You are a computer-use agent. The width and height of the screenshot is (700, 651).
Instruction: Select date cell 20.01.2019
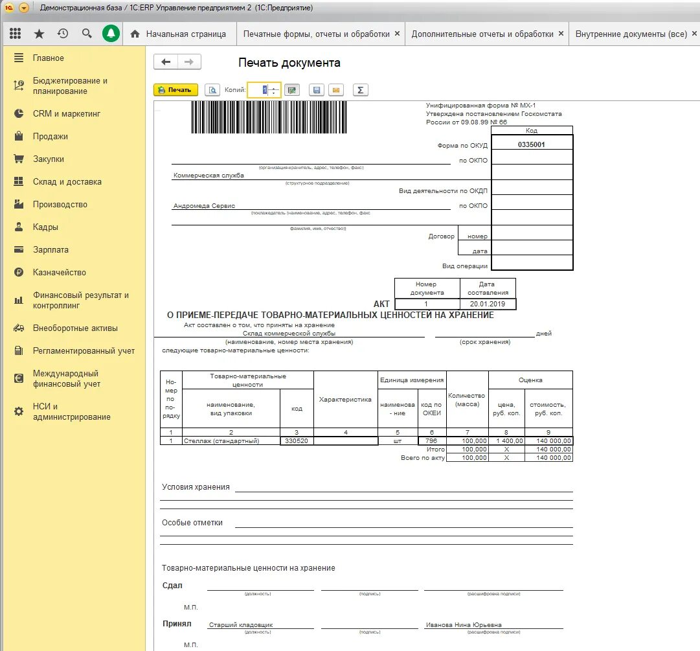click(488, 304)
